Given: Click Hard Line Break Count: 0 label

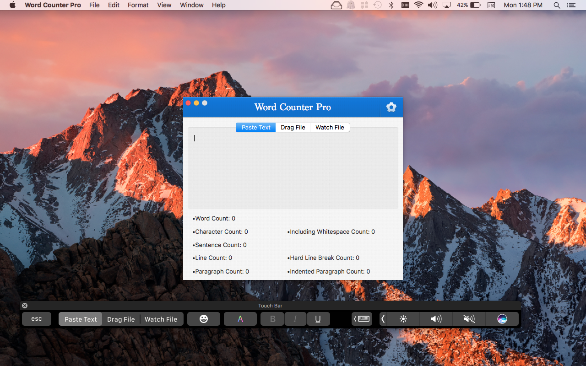Looking at the screenshot, I should (x=323, y=258).
